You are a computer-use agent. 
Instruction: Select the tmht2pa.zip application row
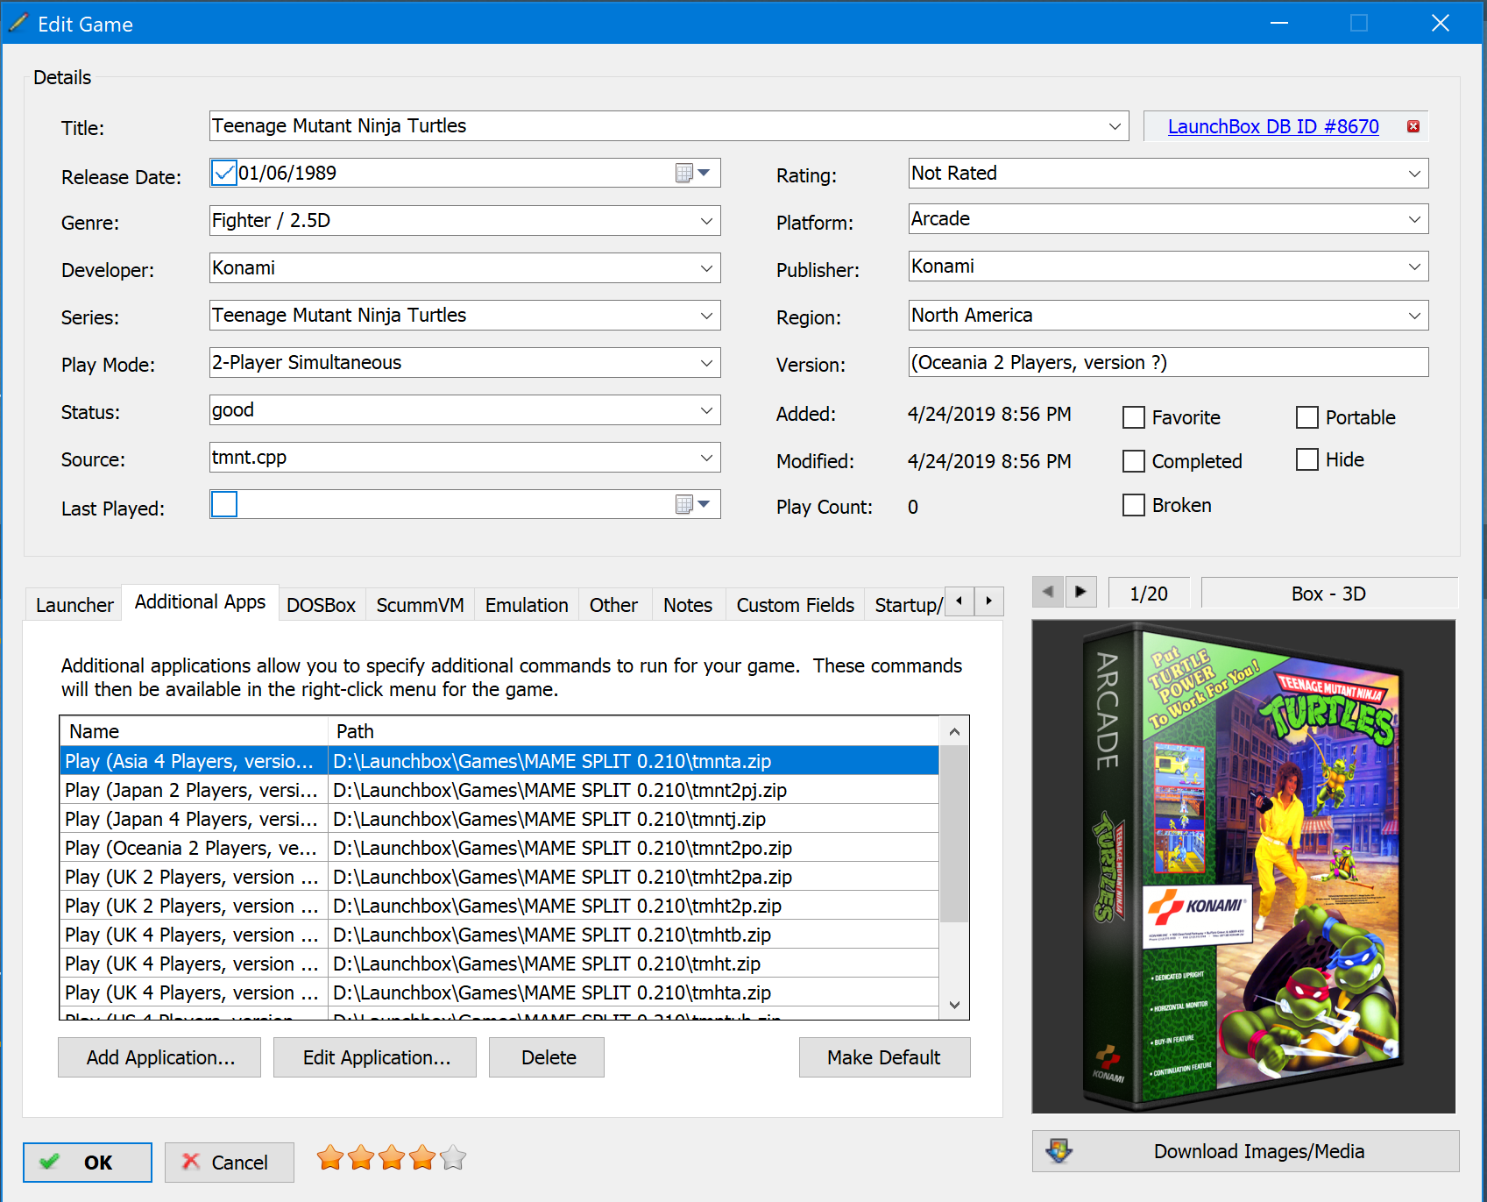click(499, 877)
